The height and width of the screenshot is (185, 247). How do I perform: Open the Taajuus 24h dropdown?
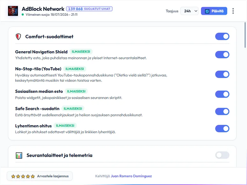pyautogui.click(x=189, y=11)
